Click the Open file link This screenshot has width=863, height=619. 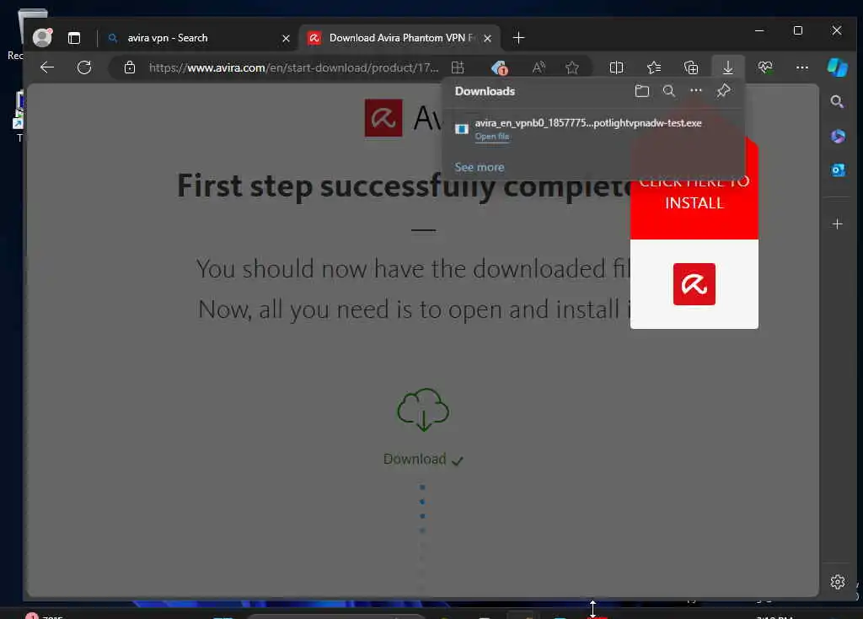coord(492,137)
